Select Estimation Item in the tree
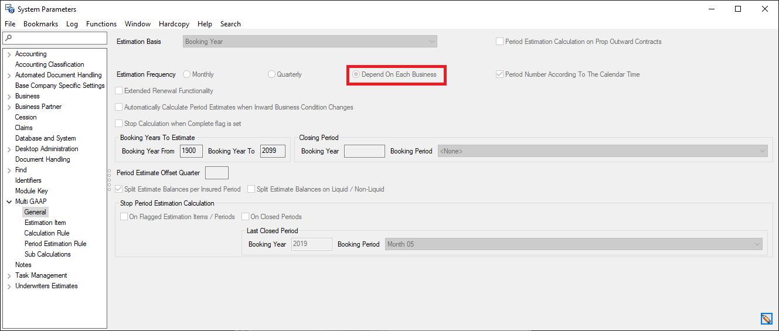The height and width of the screenshot is (331, 779). click(45, 223)
